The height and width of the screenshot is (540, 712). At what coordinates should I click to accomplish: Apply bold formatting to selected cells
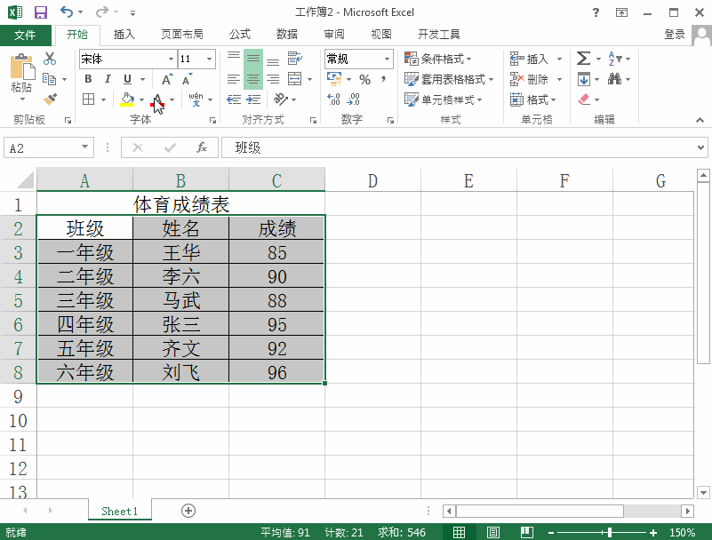[x=86, y=79]
